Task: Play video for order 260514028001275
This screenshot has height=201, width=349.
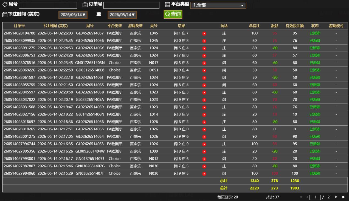Action: tap(204, 137)
